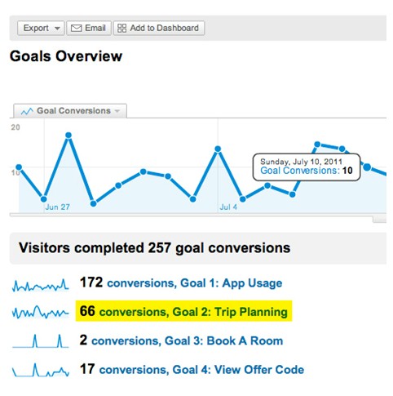The image size is (393, 396).
Task: Click the App Usage sparkline graph
Action: (41, 285)
